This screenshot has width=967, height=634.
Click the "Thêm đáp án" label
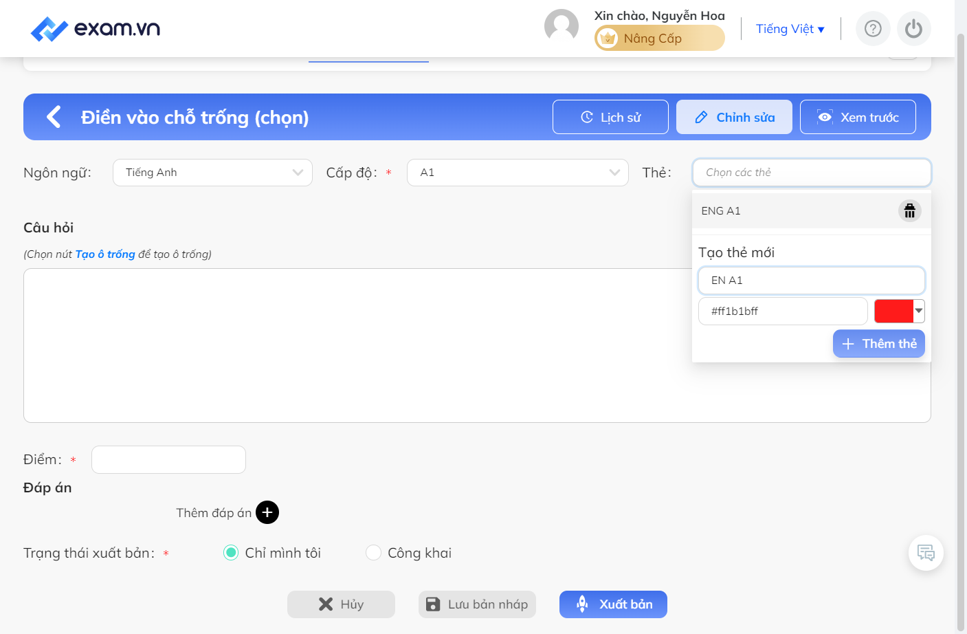[x=214, y=513]
